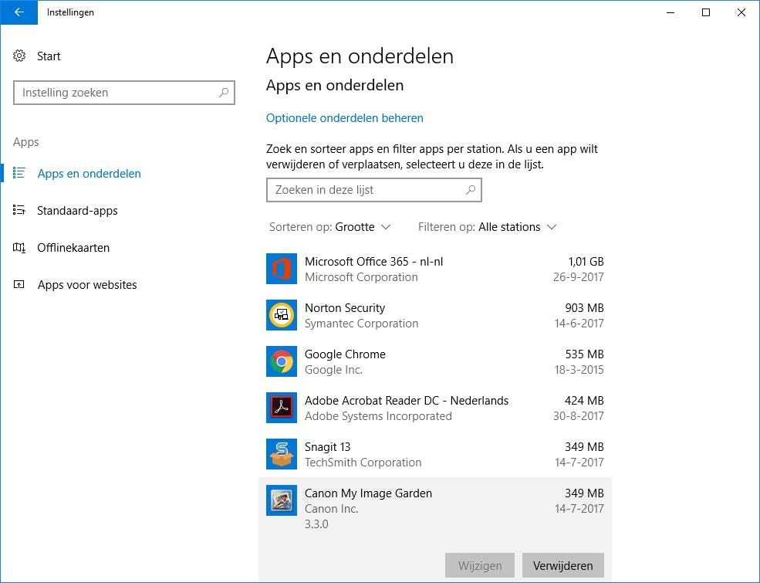This screenshot has width=760, height=583.
Task: Click Microsoft Corporation publisher text
Action: [x=362, y=277]
